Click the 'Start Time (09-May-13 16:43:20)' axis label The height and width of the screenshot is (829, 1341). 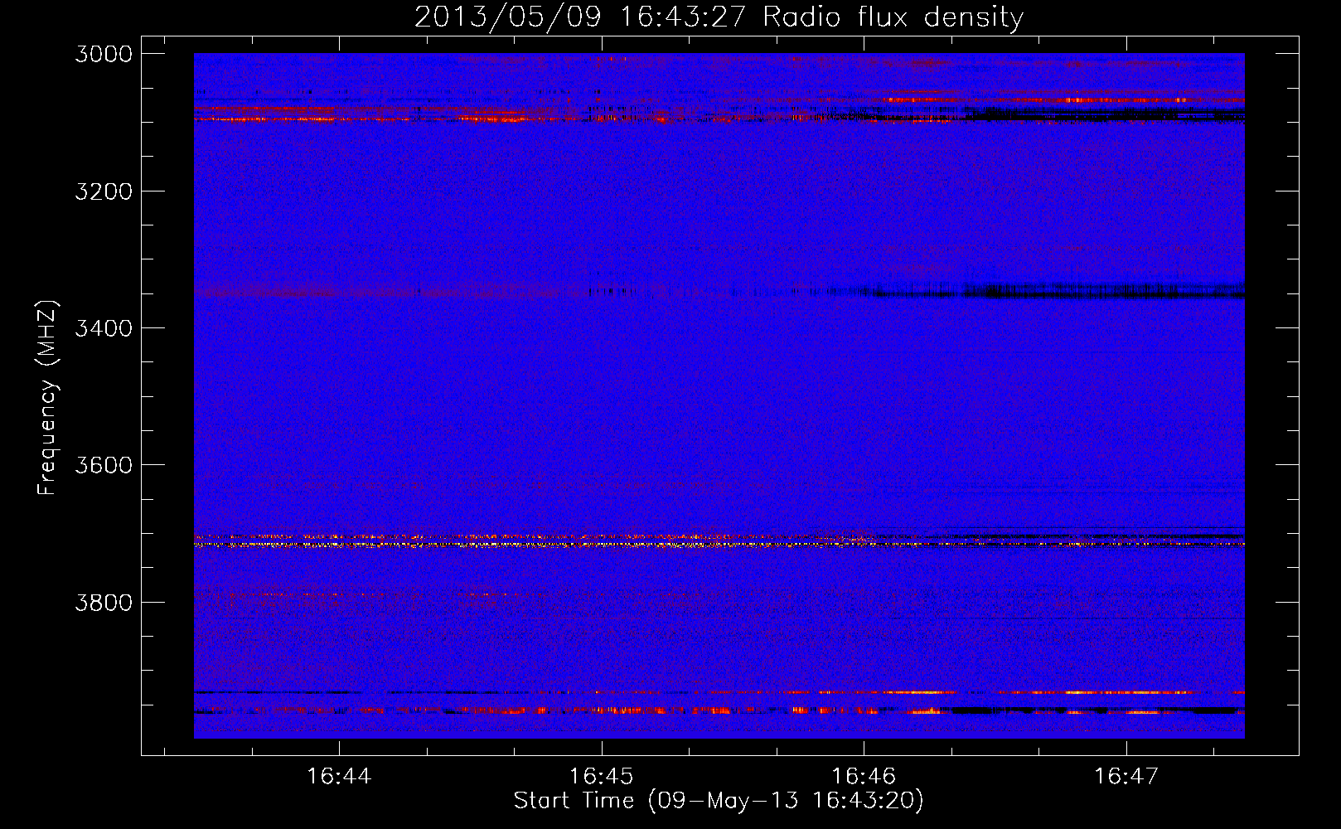click(719, 801)
